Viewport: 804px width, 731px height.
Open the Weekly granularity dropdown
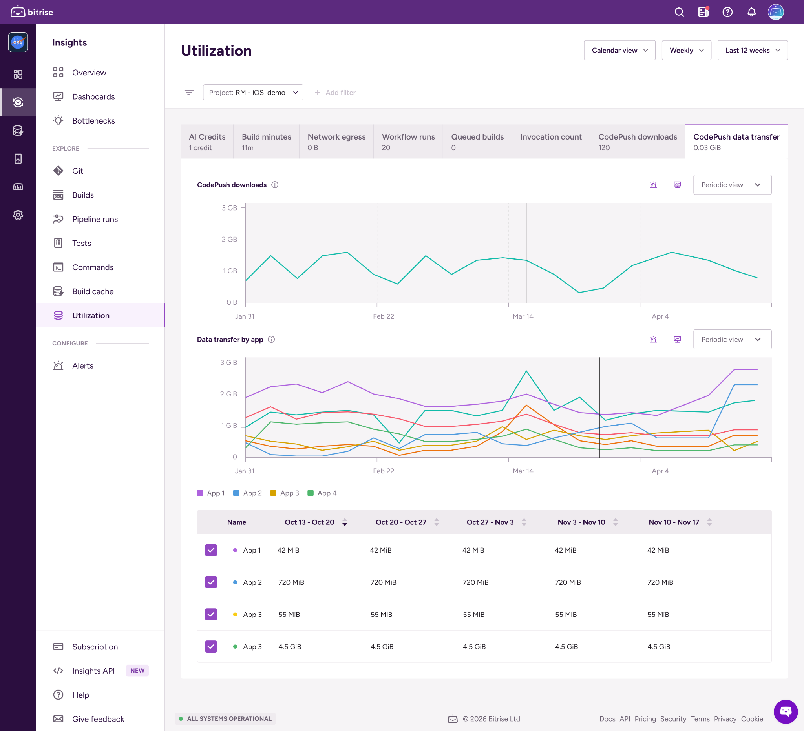click(x=686, y=50)
